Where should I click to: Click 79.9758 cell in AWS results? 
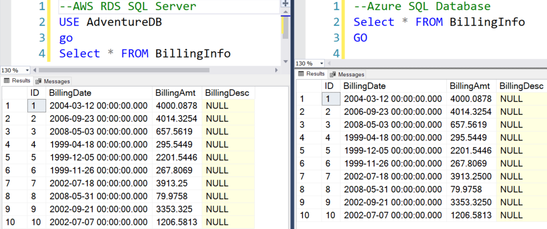click(x=177, y=196)
